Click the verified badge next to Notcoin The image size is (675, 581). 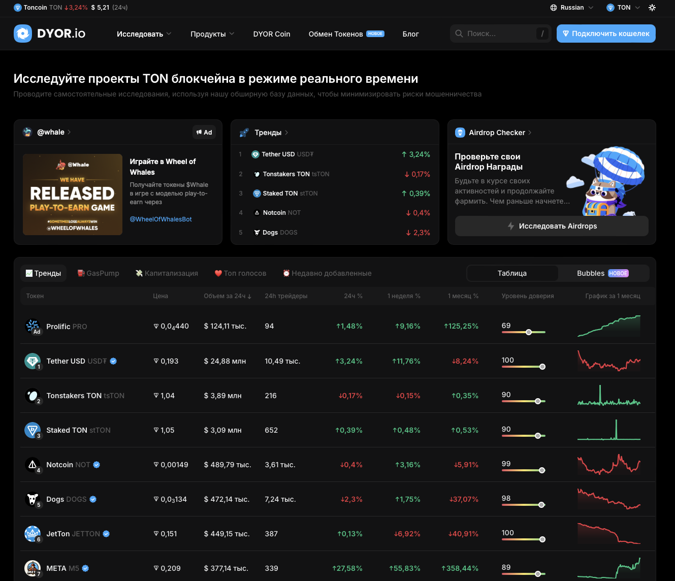(97, 465)
